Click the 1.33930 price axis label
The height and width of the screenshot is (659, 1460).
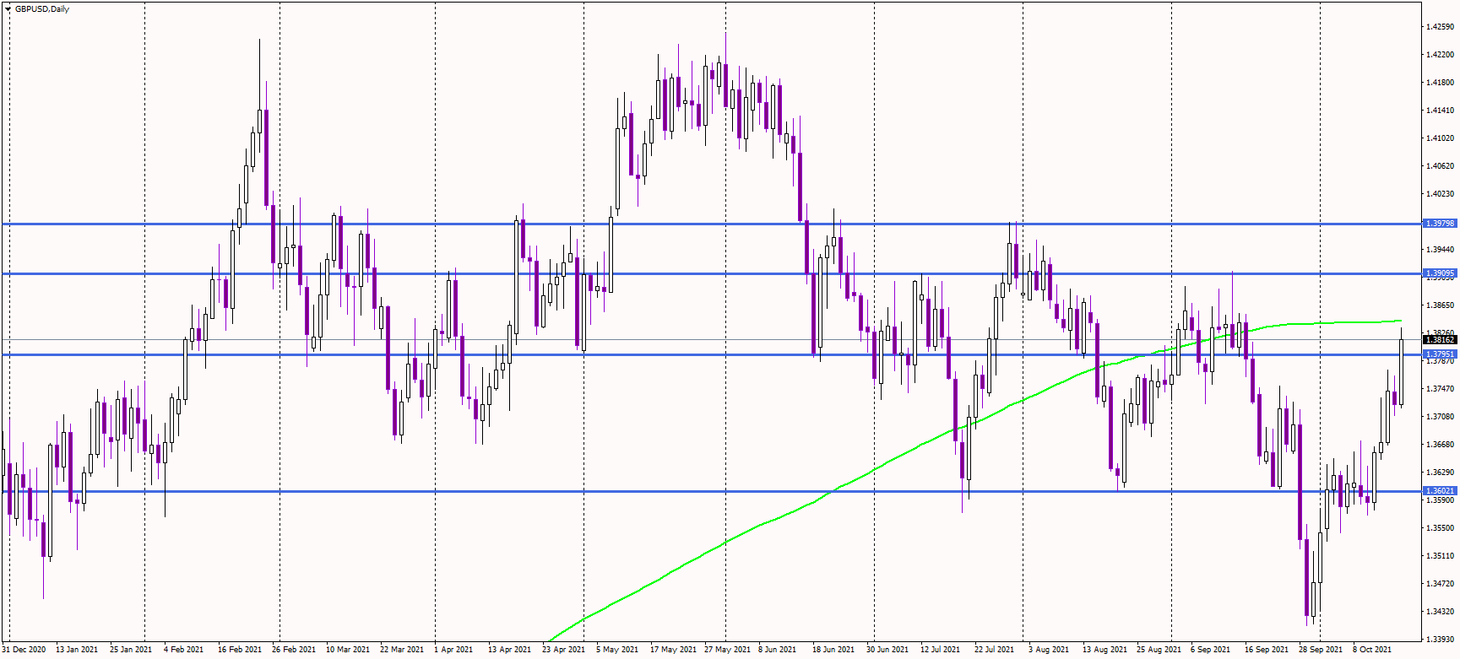tap(1441, 640)
